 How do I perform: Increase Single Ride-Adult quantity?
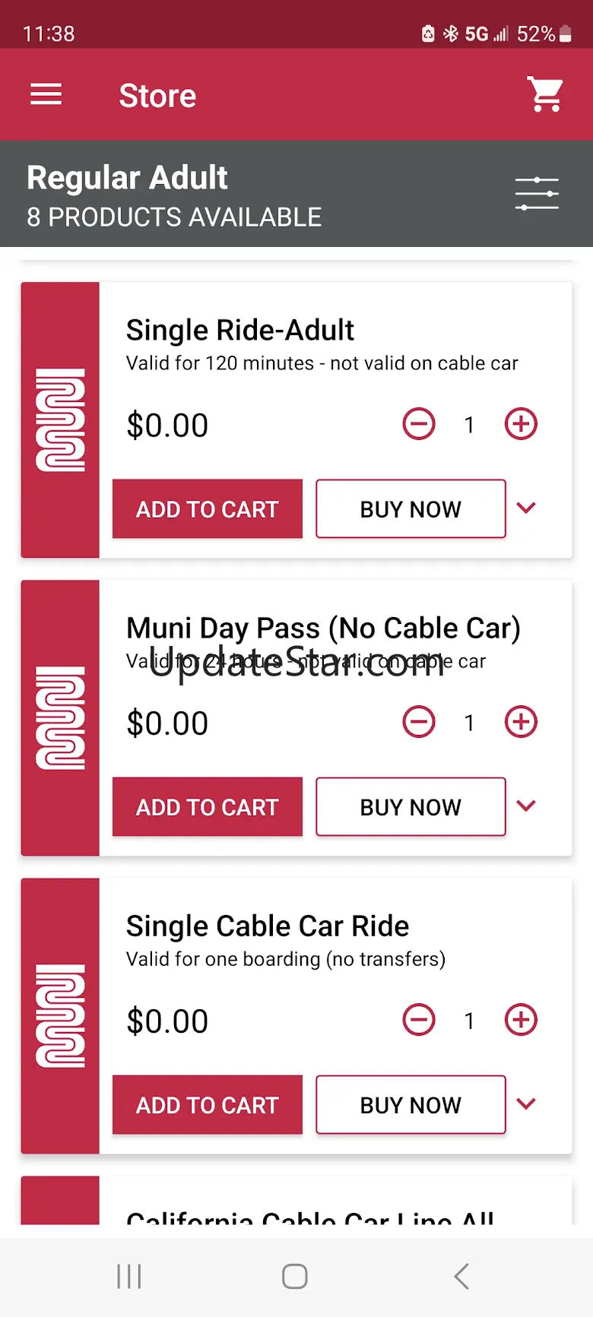521,424
